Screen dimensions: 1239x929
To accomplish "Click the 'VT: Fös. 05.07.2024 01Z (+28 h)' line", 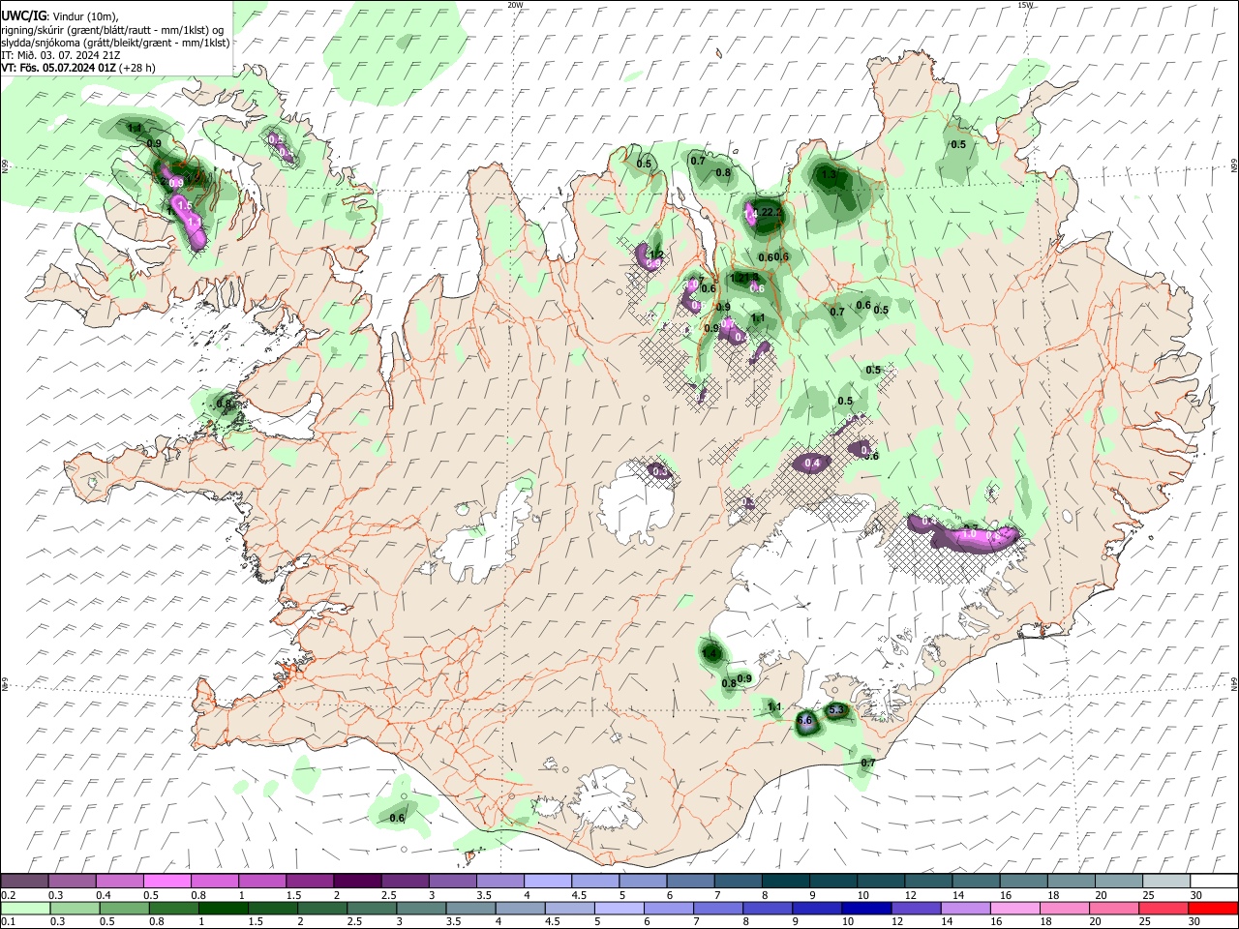I will tap(78, 68).
